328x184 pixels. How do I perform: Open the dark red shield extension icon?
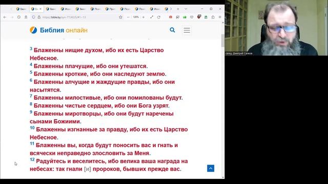coord(199,17)
